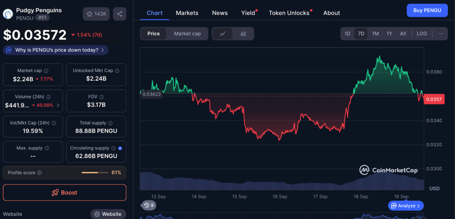
Task: Open the Website link button
Action: (x=108, y=214)
